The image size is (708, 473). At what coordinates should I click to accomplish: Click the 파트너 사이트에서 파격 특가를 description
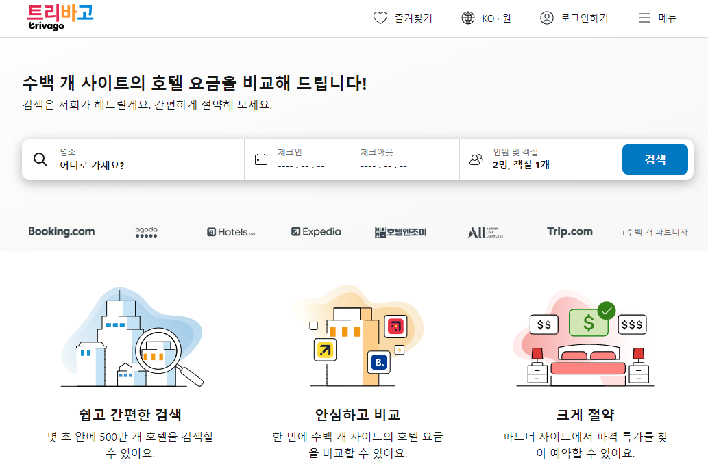[x=585, y=445]
